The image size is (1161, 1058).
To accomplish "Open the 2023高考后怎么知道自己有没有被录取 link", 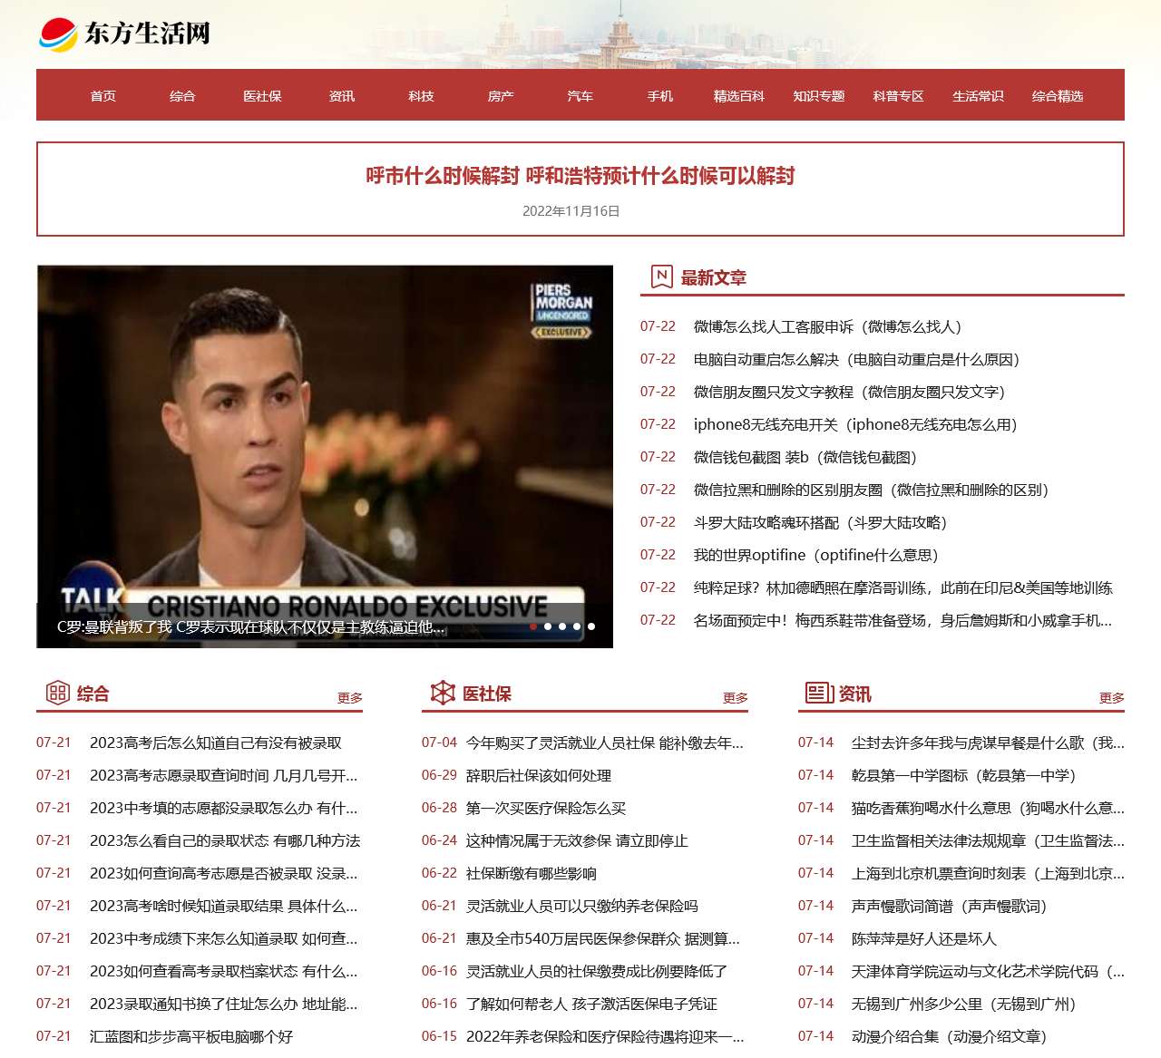I will (x=215, y=743).
